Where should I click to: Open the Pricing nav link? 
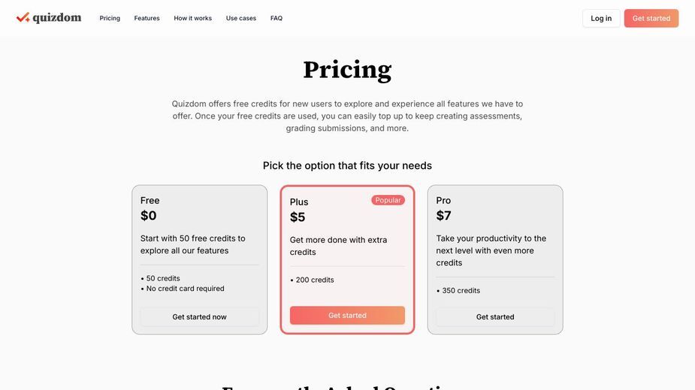pos(110,18)
